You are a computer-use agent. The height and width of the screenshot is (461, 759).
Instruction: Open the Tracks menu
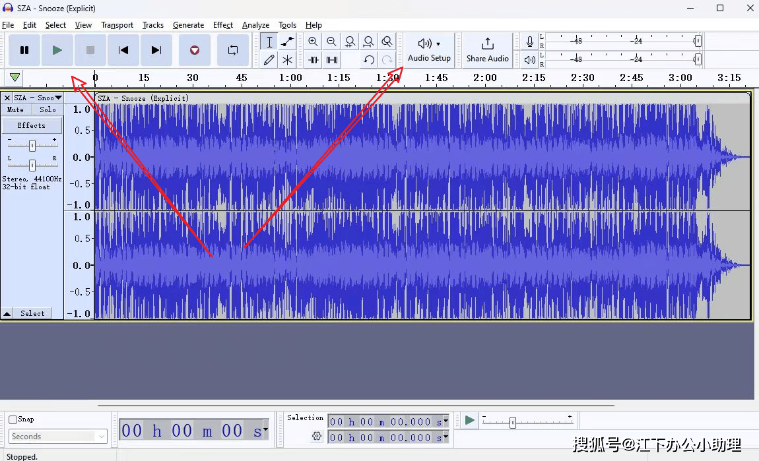[x=153, y=24]
